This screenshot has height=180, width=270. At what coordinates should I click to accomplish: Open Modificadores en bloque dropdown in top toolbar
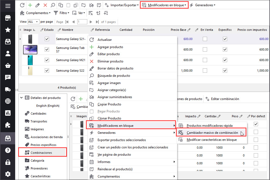(x=164, y=5)
